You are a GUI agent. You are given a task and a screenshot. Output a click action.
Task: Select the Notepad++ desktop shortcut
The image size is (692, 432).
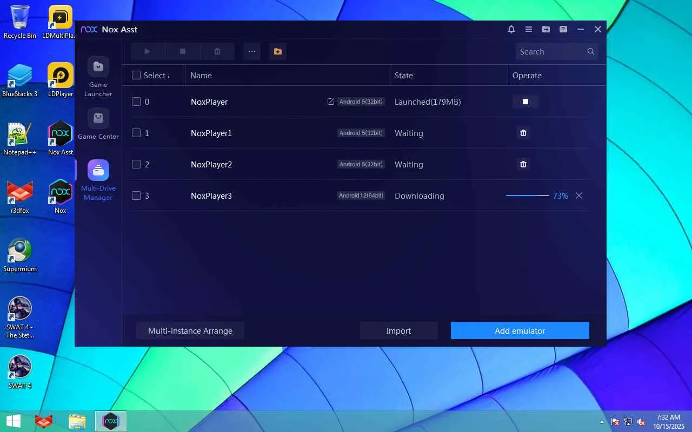[20, 139]
